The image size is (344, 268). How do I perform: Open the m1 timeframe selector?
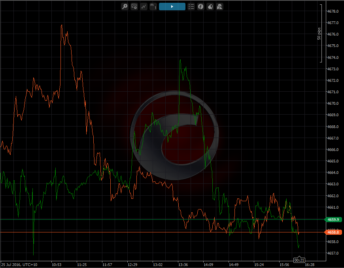click(153, 7)
